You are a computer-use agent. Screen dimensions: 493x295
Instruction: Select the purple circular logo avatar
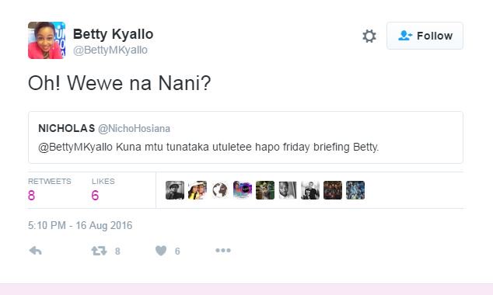pyautogui.click(x=243, y=190)
